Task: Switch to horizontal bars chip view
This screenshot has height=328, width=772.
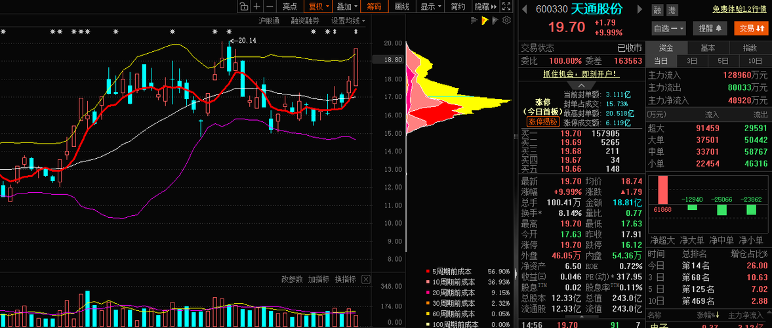Action: [x=474, y=20]
